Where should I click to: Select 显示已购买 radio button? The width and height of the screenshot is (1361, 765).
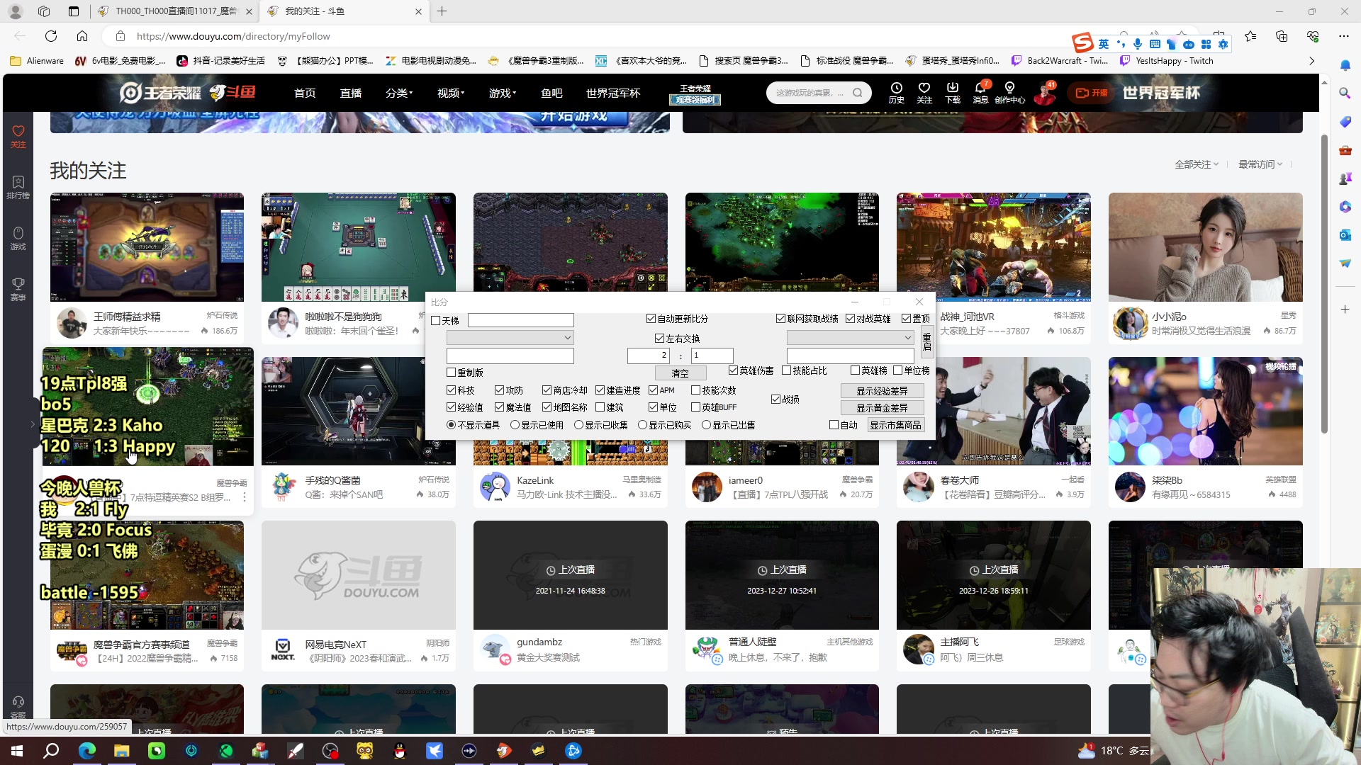coord(642,425)
